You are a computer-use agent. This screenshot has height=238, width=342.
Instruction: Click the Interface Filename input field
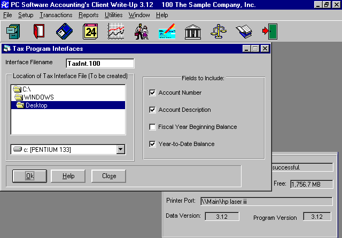[x=100, y=63]
